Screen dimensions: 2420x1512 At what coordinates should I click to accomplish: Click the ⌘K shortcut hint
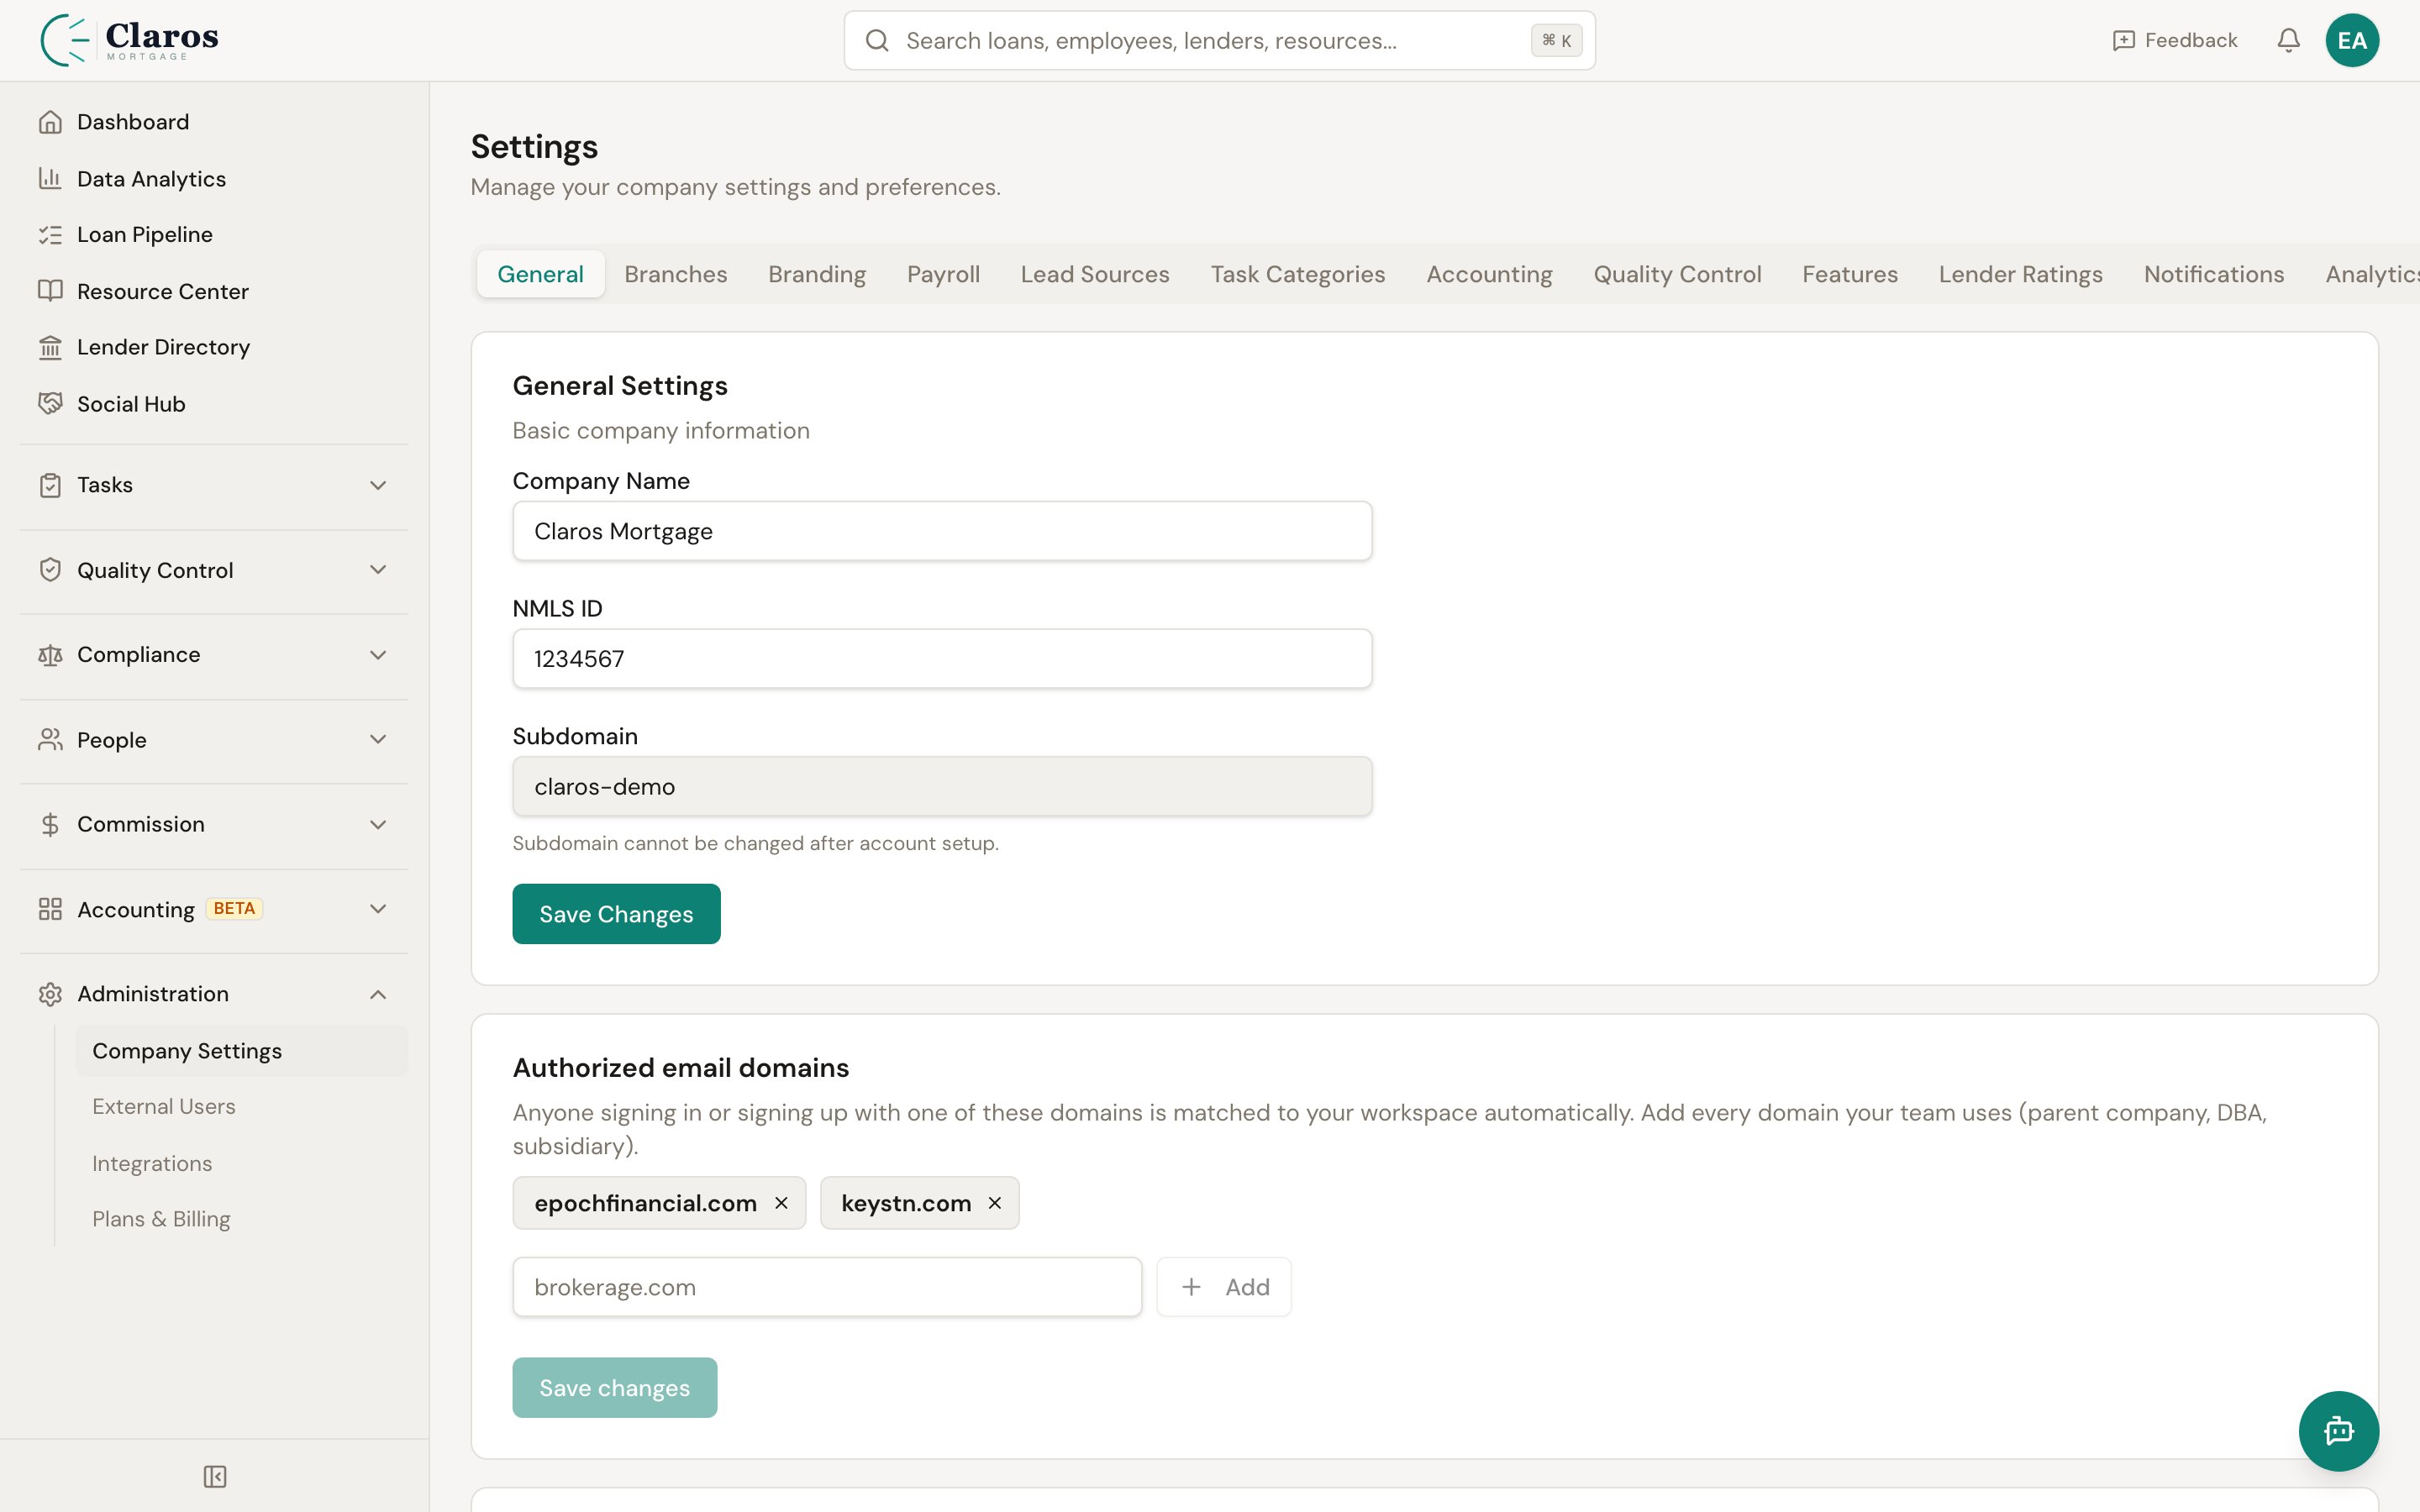point(1556,40)
